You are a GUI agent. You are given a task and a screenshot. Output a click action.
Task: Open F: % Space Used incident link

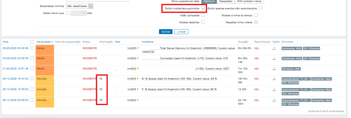pyautogui.click(x=179, y=89)
